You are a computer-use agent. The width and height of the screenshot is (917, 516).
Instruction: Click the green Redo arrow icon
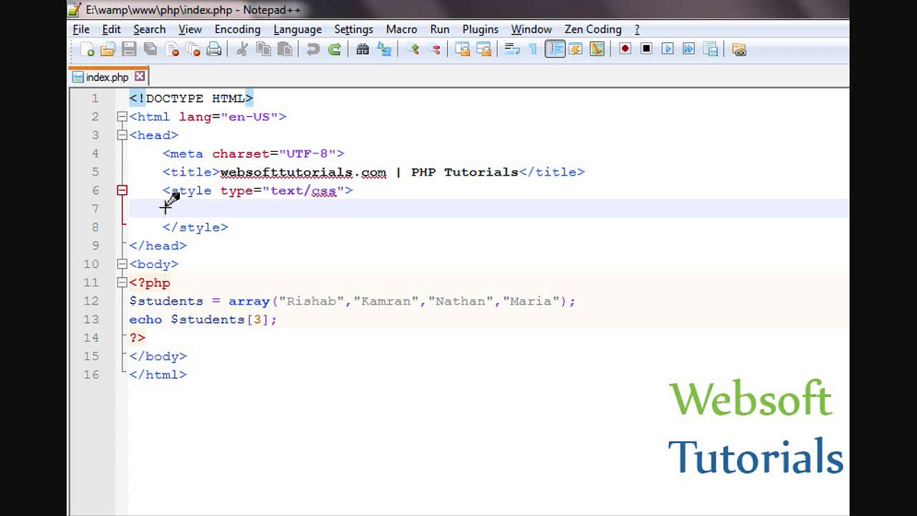click(335, 49)
